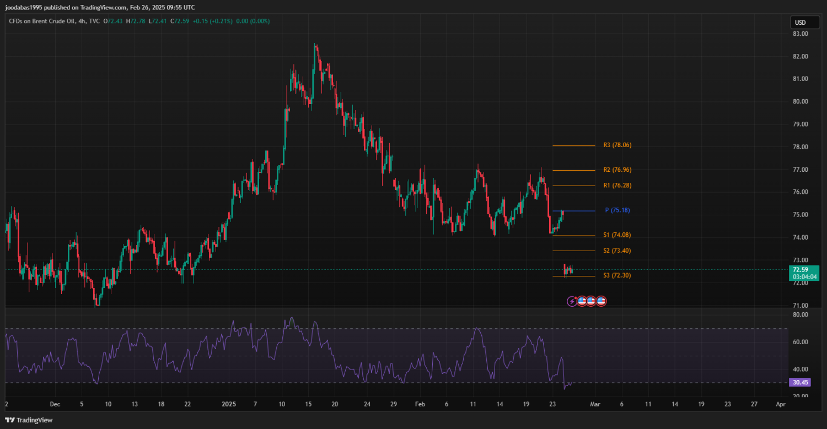Screen dimensions: 827x429
Task: Click the R2 (76.96) pivot label
Action: coord(617,170)
